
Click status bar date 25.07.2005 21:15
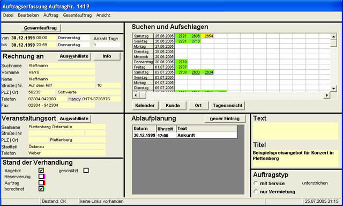coord(322,201)
